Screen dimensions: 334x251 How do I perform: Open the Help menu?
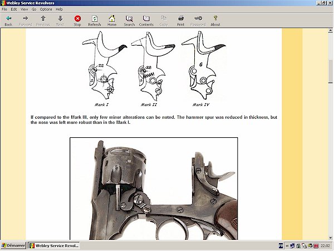point(59,9)
